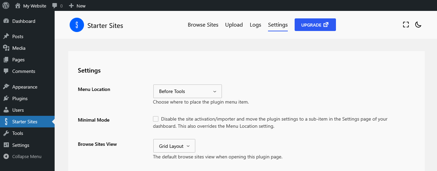Click the plus icon beside New
This screenshot has width=437, height=171.
[x=71, y=6]
